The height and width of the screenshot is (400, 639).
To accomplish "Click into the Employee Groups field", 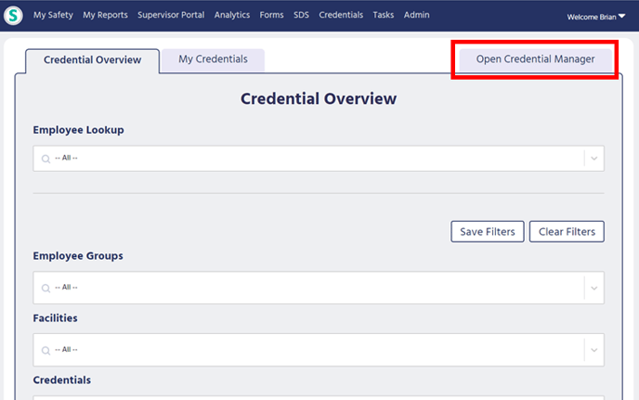I will pos(319,288).
